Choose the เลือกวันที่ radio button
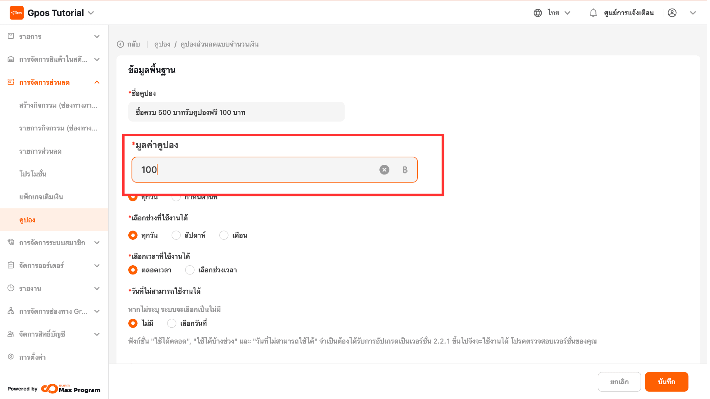 tap(172, 323)
